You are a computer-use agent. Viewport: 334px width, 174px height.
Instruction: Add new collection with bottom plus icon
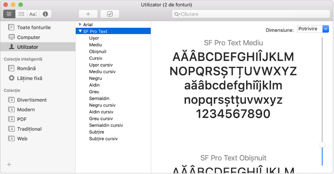(x=9, y=164)
